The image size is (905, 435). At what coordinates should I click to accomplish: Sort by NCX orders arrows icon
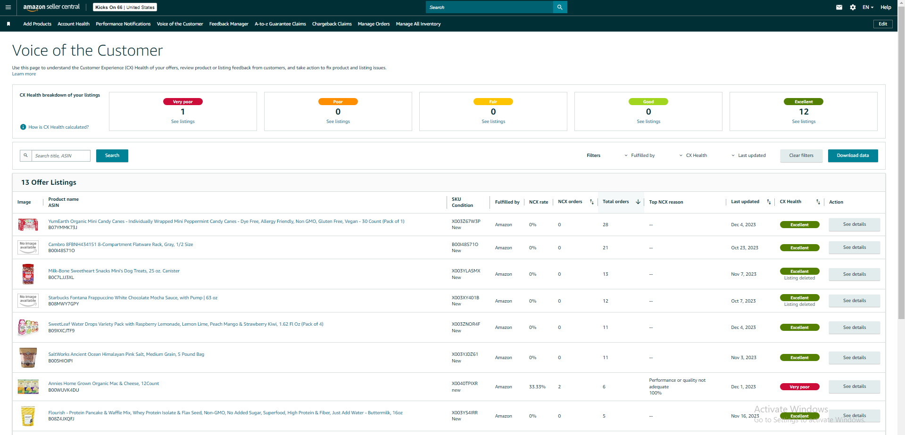[x=591, y=202]
